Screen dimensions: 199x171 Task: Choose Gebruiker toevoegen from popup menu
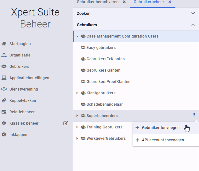166,128
